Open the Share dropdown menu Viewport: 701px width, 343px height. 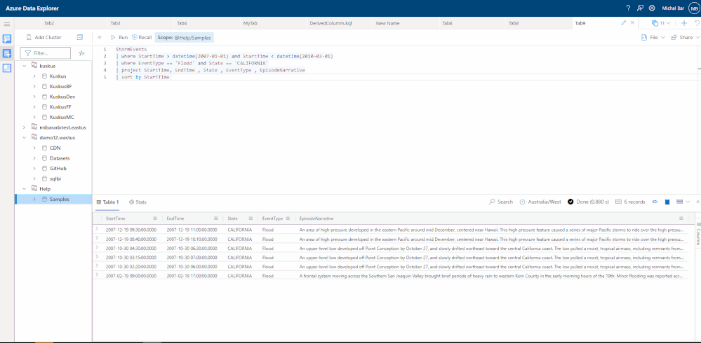pyautogui.click(x=685, y=38)
